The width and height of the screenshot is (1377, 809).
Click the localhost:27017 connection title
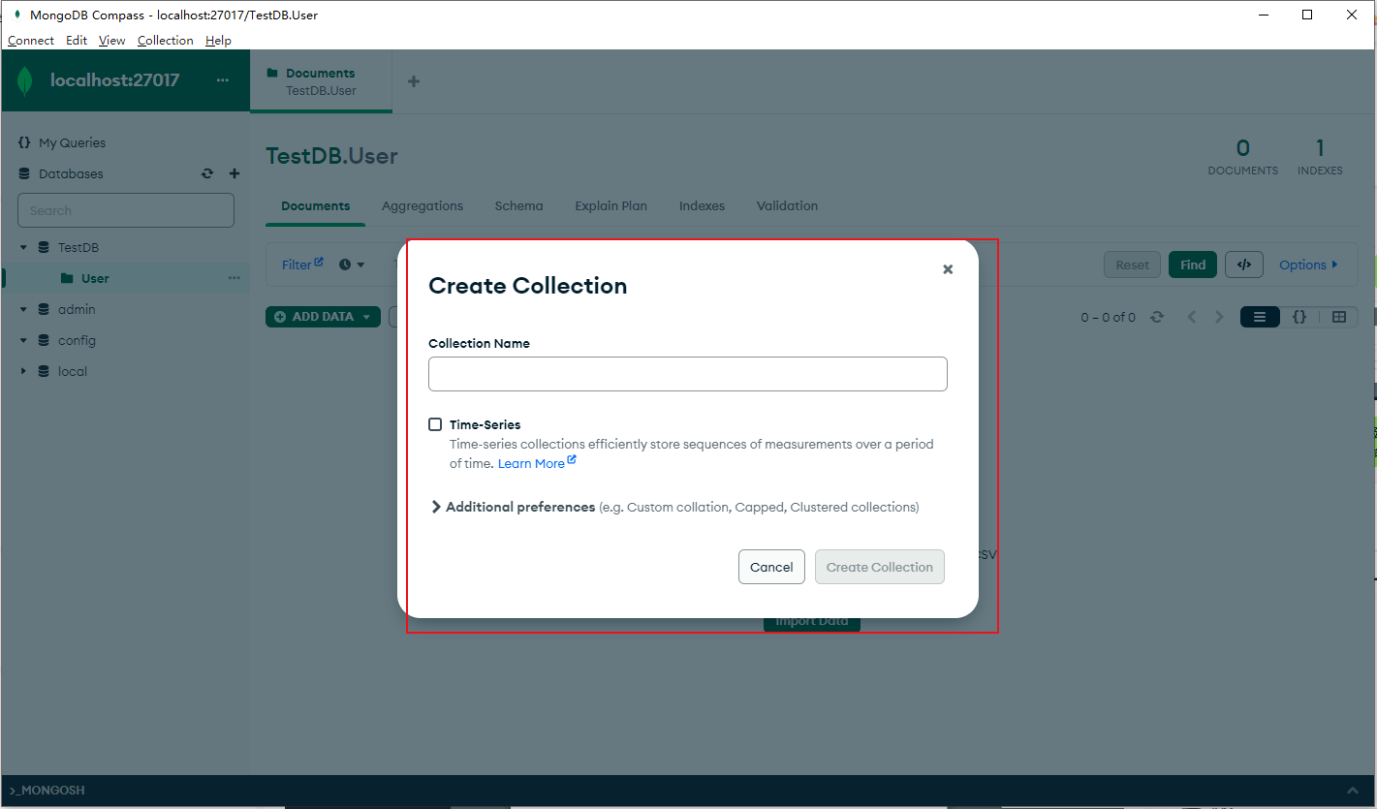pyautogui.click(x=115, y=80)
